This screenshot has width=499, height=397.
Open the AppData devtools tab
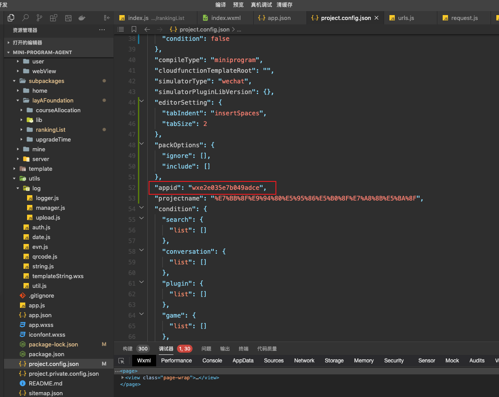coord(243,360)
